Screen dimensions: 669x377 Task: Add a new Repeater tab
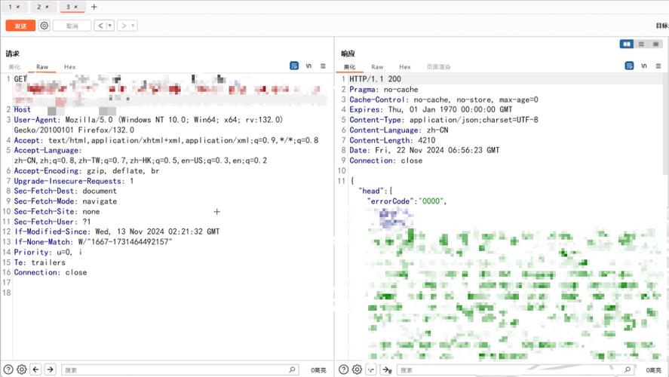pos(94,7)
